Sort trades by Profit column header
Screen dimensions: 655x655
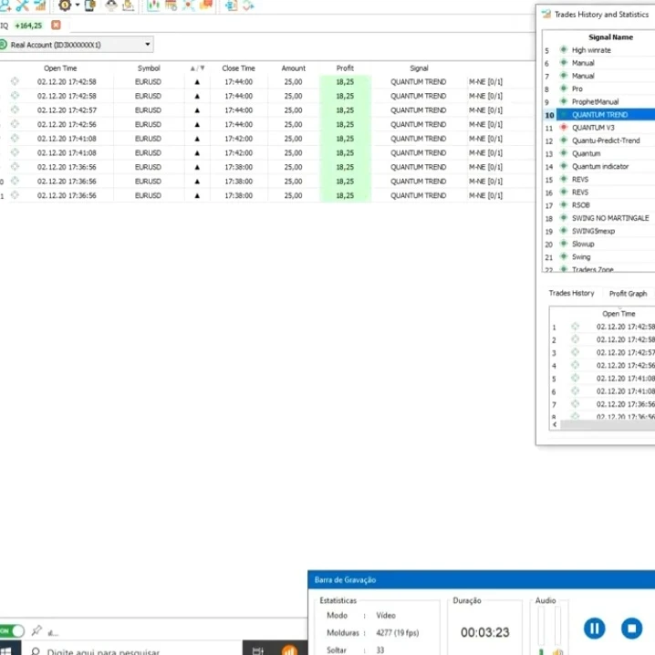[x=345, y=68]
